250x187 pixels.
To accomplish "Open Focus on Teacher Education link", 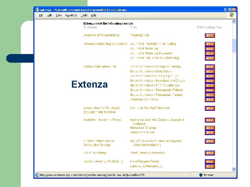I will pos(150,108).
